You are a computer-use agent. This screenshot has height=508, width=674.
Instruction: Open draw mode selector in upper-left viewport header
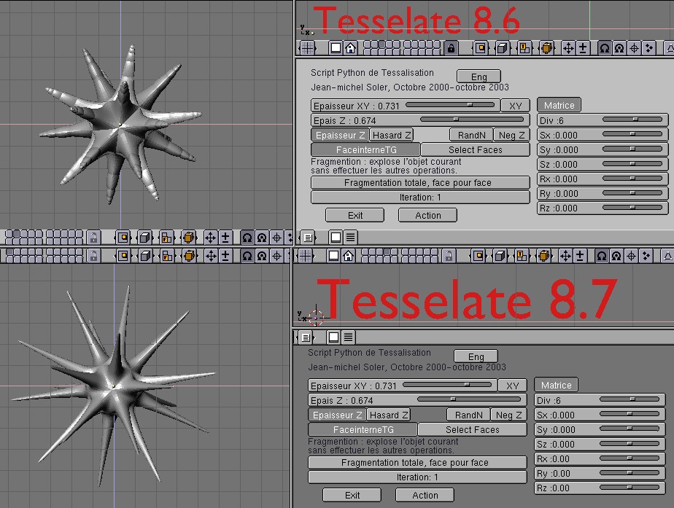[189, 237]
